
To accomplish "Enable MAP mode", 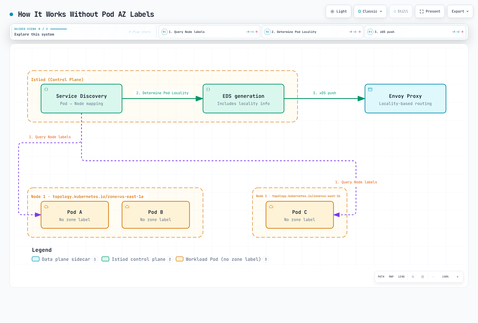I will [391, 277].
